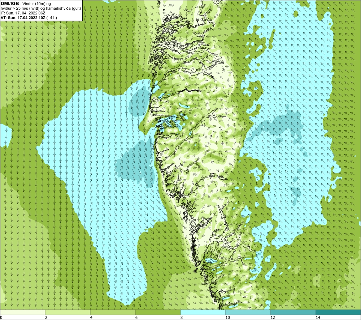Select the 10–12 m/s legend color band

(x=248, y=312)
